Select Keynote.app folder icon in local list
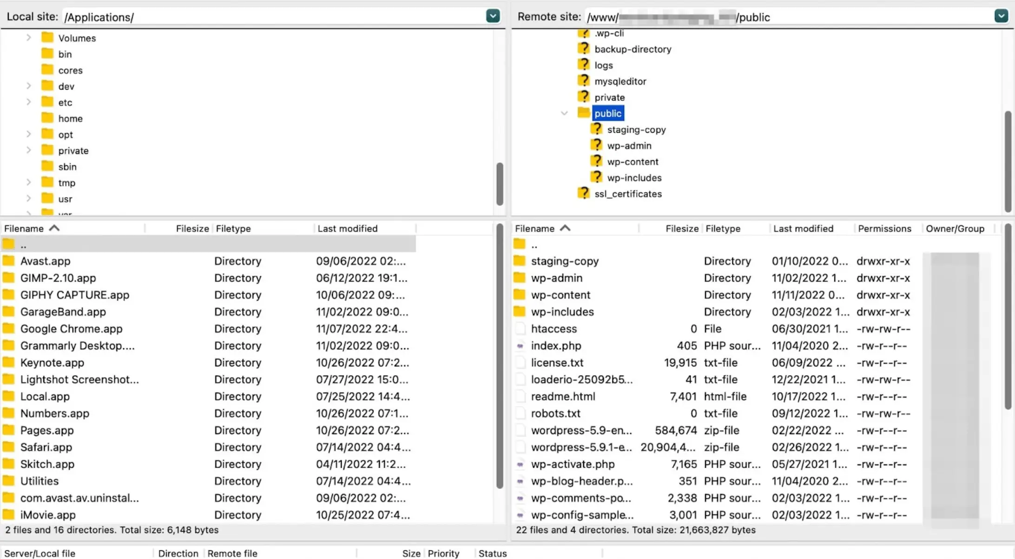The width and height of the screenshot is (1015, 559). coord(8,362)
